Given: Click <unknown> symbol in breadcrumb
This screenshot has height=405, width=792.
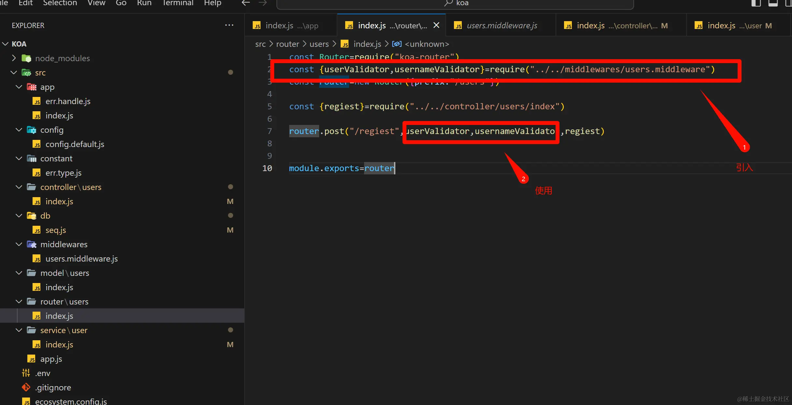Looking at the screenshot, I should [427, 44].
